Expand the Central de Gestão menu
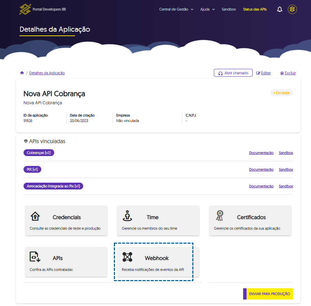Viewport: 311px width, 306px height. pos(176,9)
